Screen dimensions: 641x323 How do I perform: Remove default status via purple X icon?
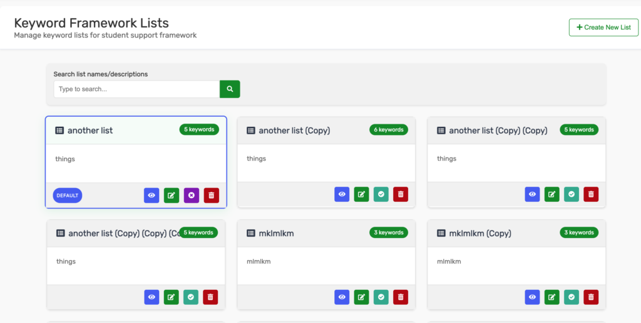coord(192,196)
